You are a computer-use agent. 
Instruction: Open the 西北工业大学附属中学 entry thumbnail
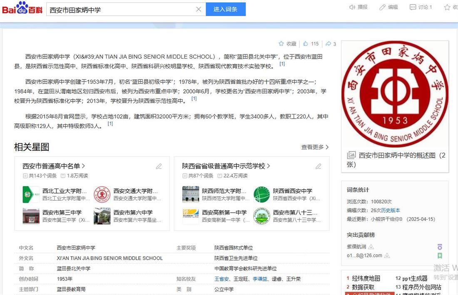tap(31, 195)
